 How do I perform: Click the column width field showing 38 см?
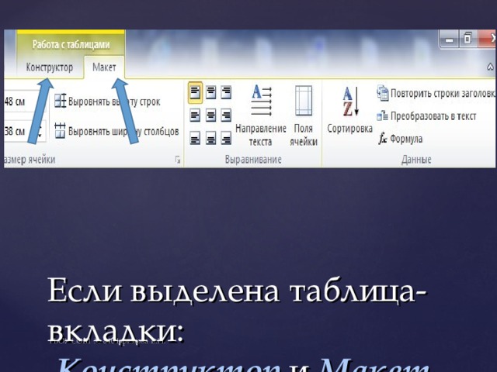point(24,131)
